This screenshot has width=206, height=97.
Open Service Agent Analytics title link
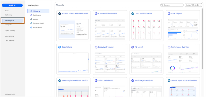tap(144, 80)
